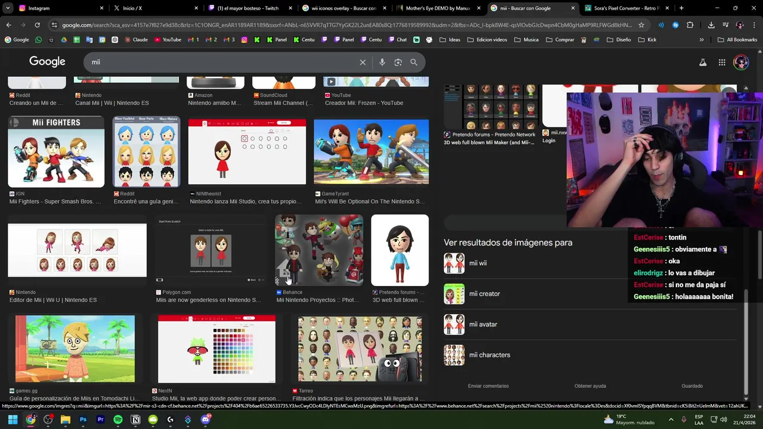Image resolution: width=763 pixels, height=429 pixels.
Task: Click Enviar comentarios link
Action: (x=488, y=386)
